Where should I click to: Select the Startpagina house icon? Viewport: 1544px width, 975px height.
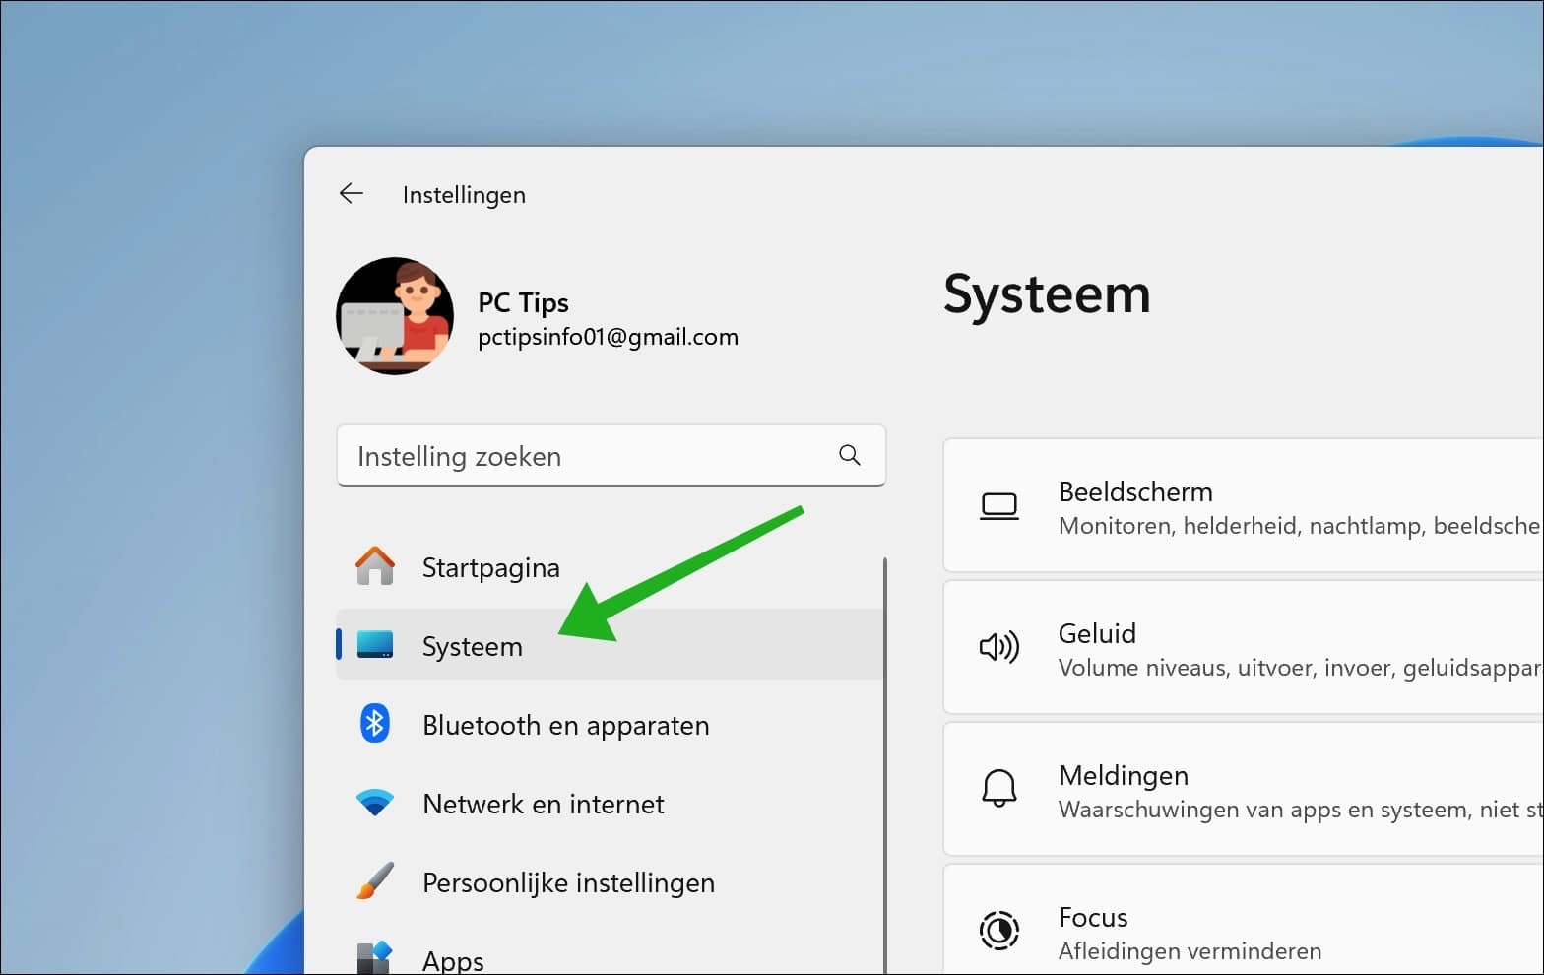(x=375, y=566)
